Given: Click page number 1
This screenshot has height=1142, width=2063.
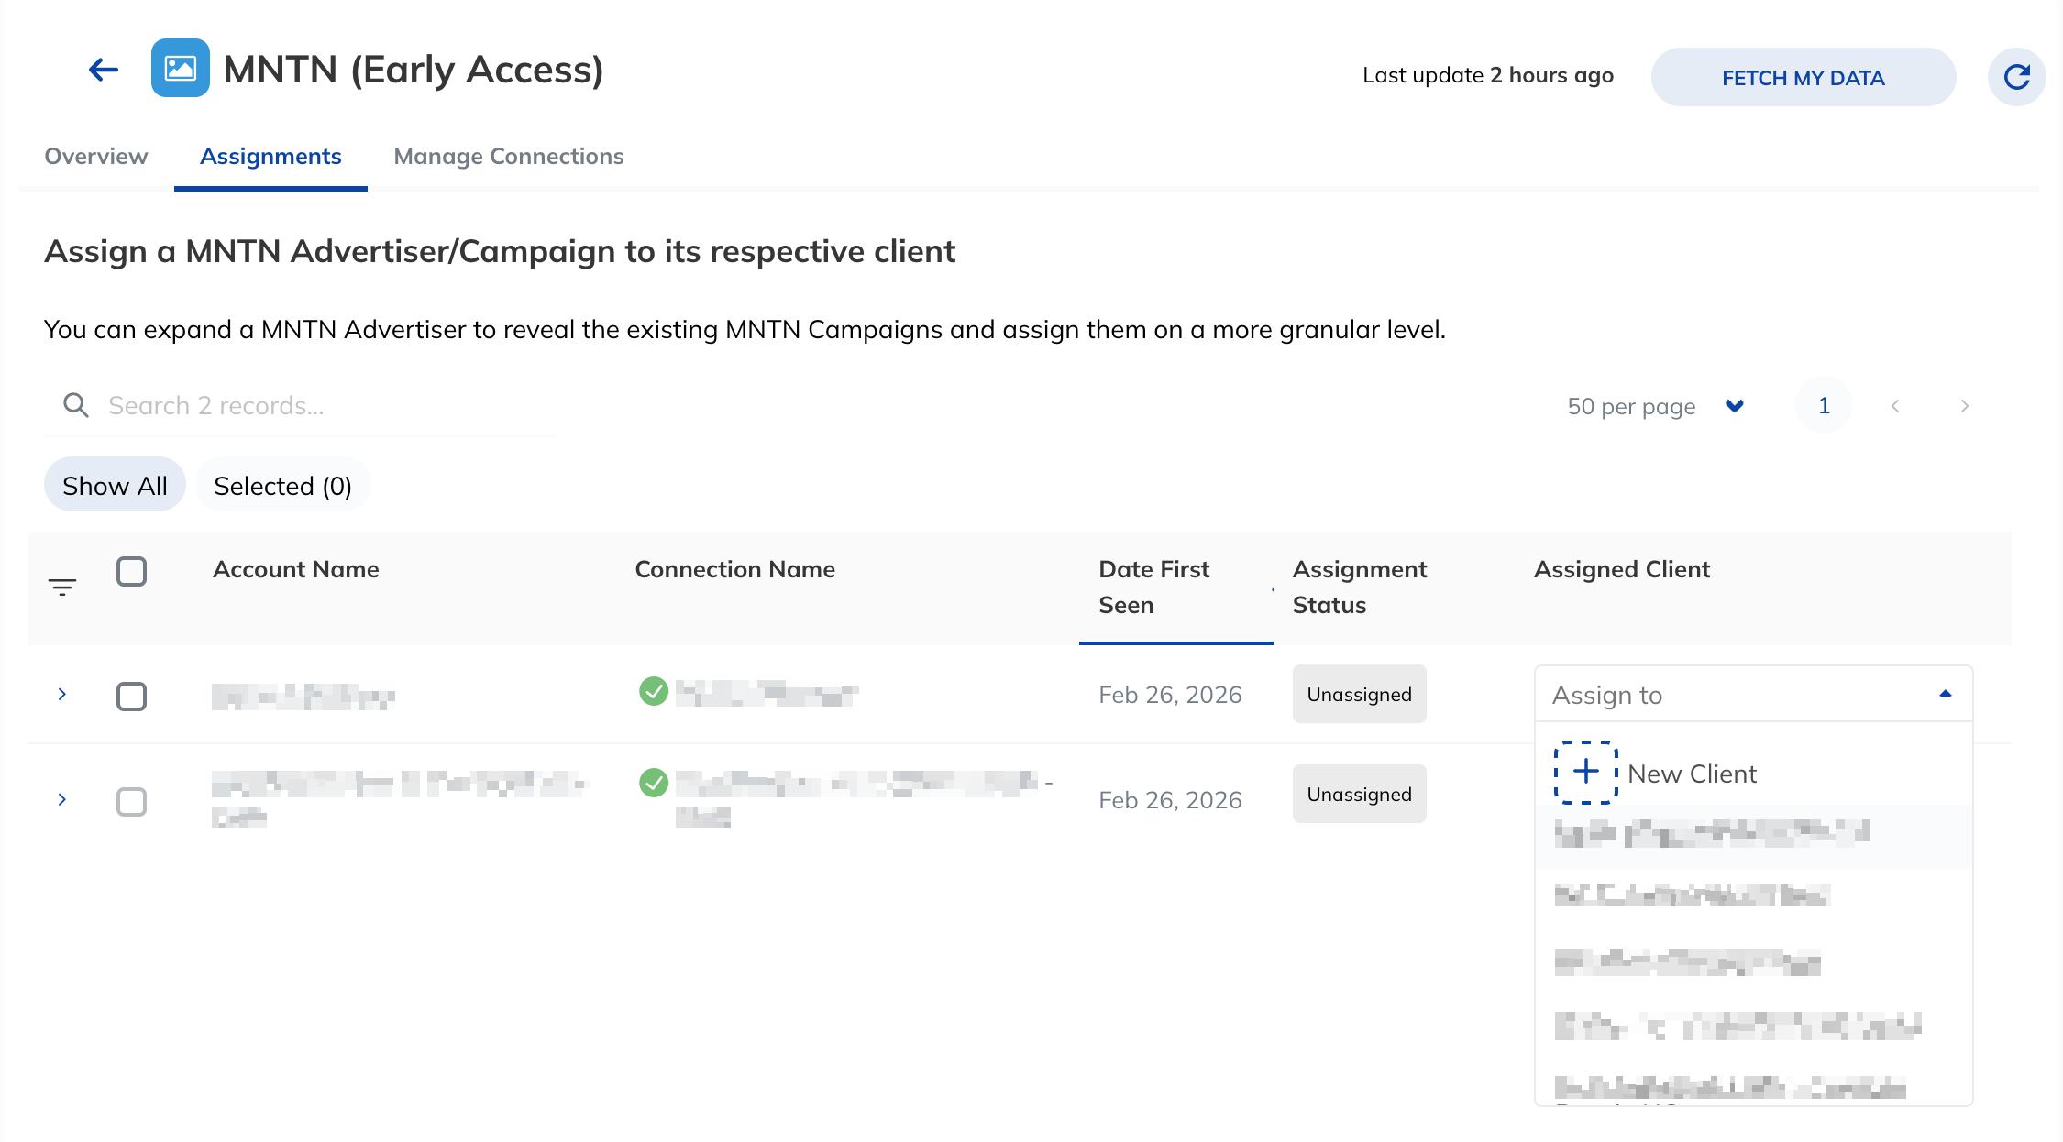Looking at the screenshot, I should coord(1824,405).
